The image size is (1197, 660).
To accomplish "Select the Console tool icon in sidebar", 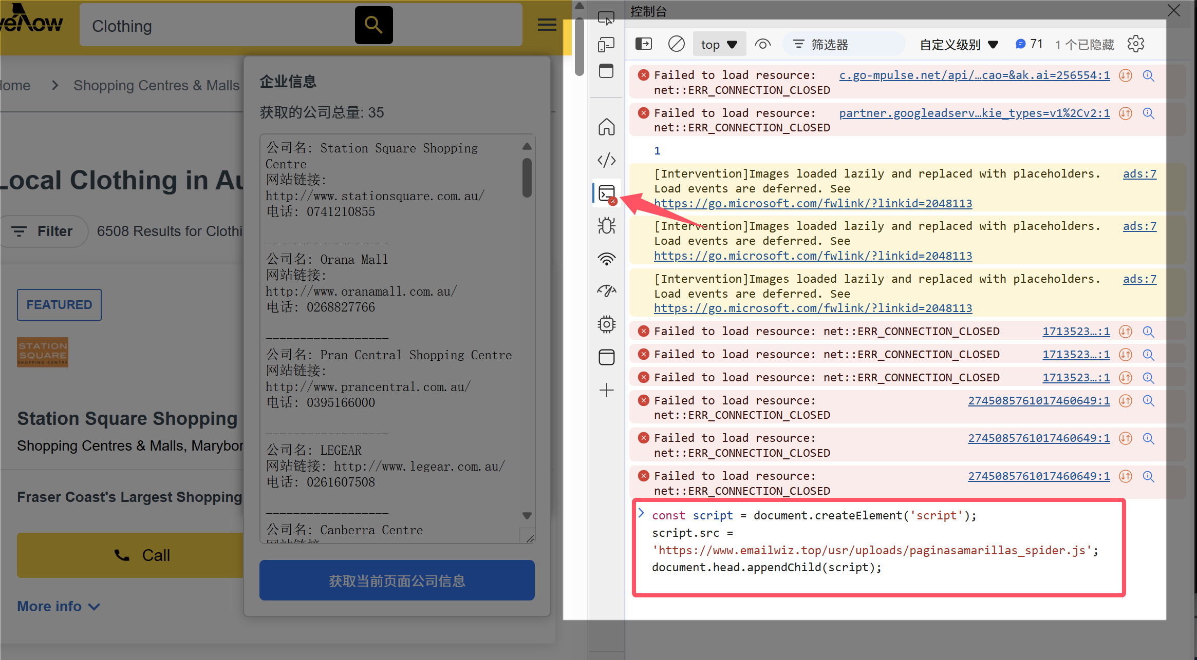I will tap(607, 193).
